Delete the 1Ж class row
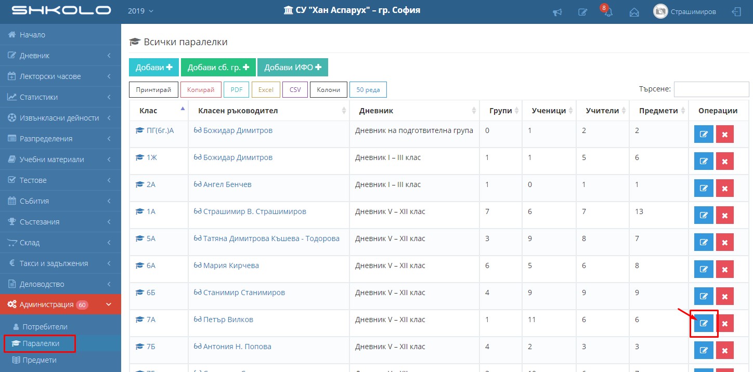The height and width of the screenshot is (372, 753). (725, 161)
